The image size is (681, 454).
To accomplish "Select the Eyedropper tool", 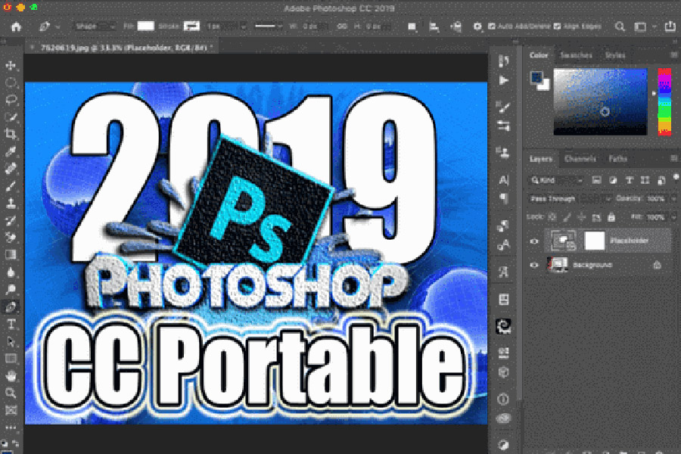I will coord(11,151).
